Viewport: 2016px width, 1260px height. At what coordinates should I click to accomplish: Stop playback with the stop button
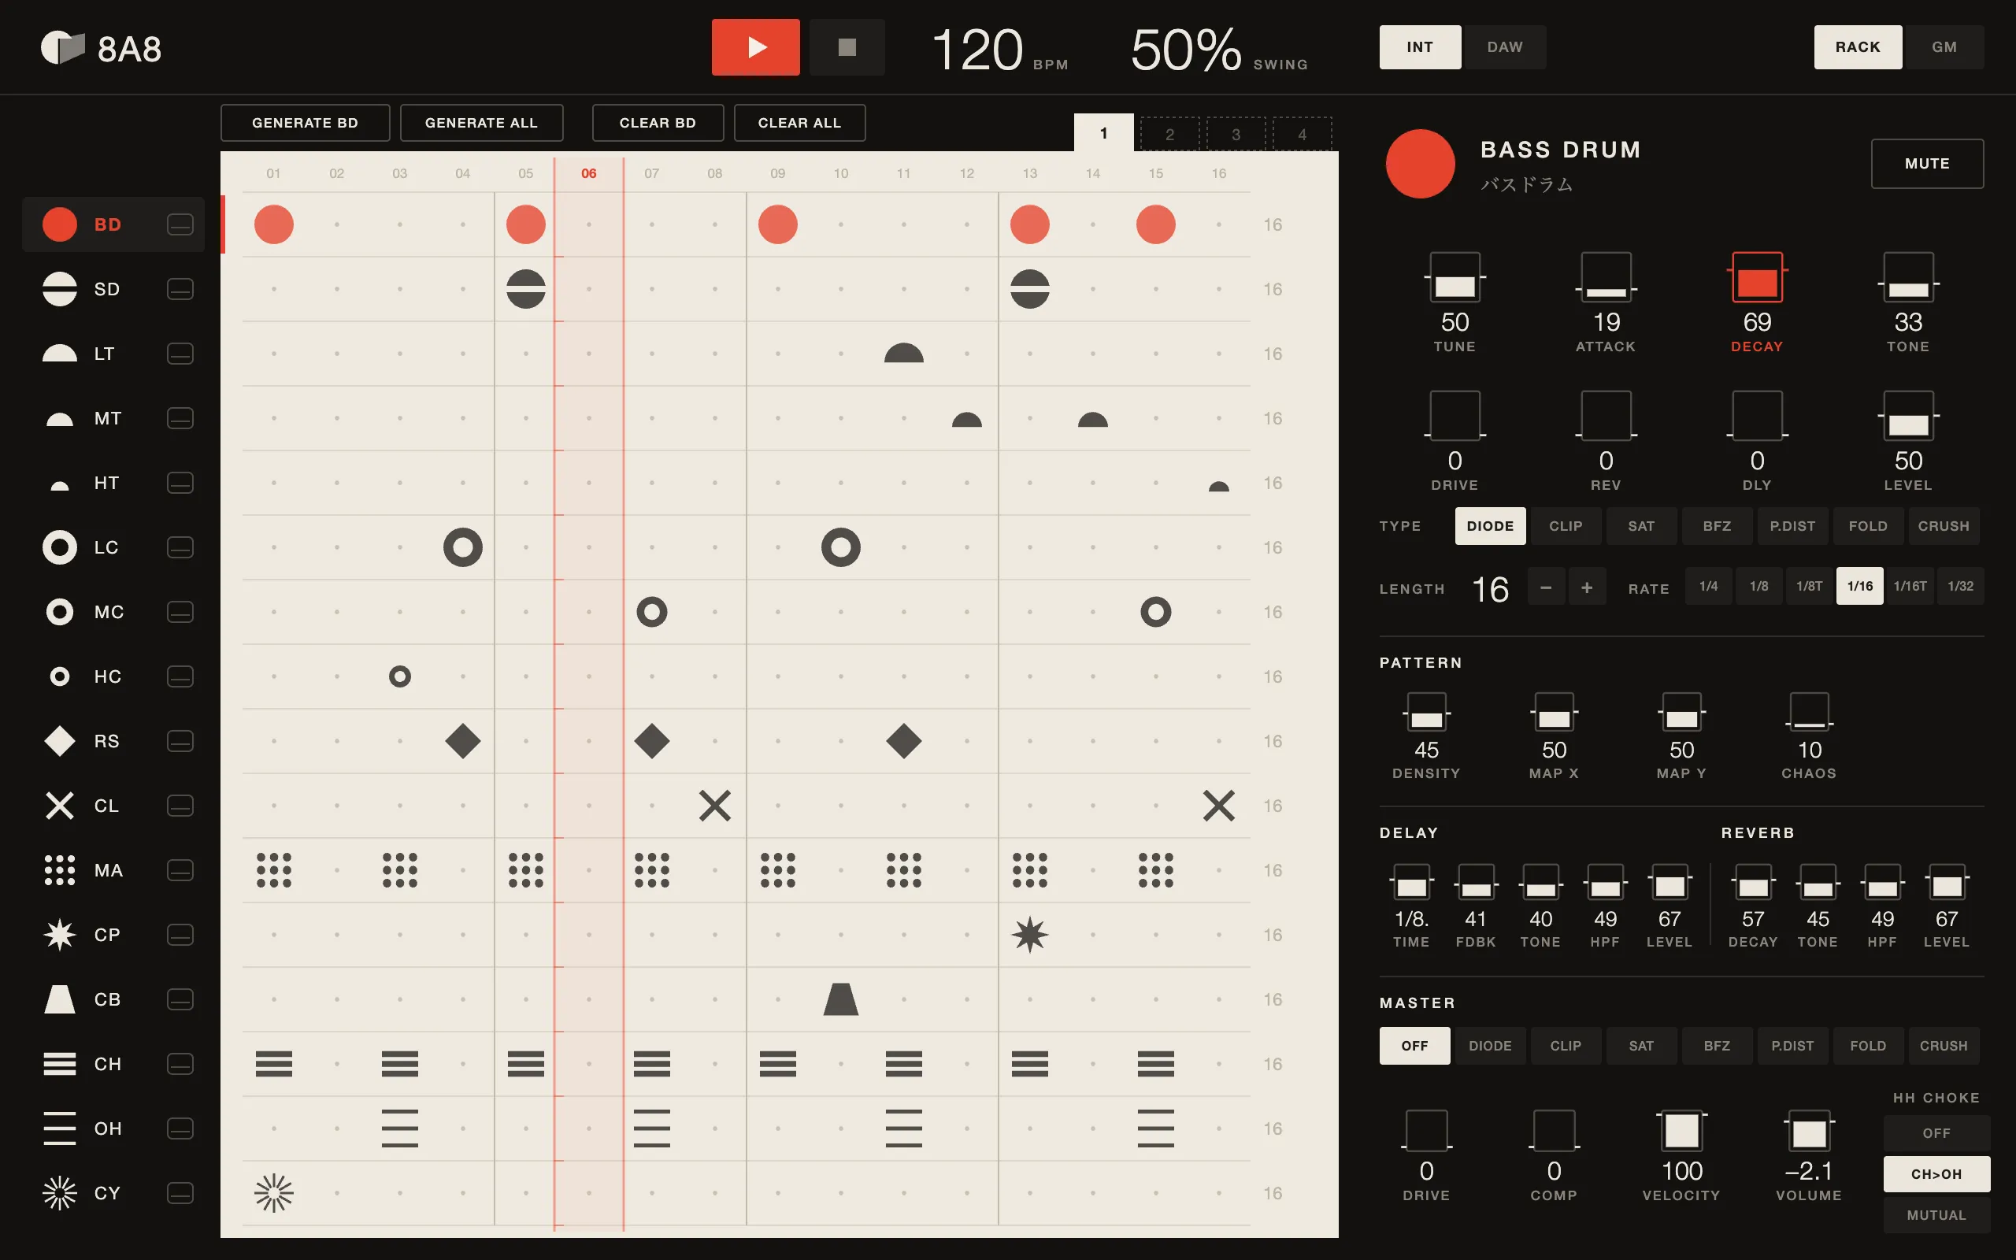click(x=847, y=47)
